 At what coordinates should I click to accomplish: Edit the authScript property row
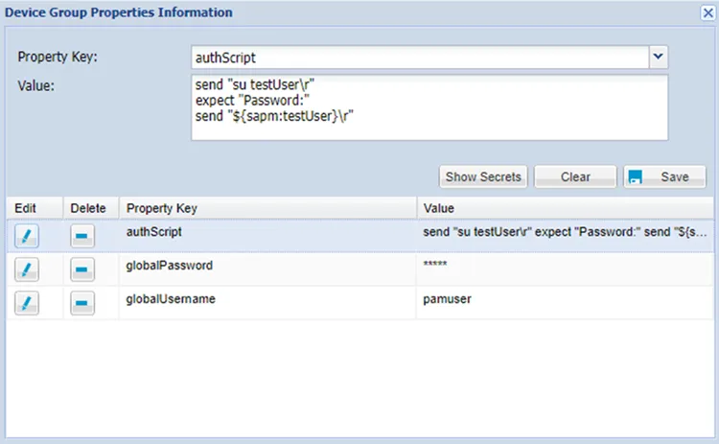click(x=27, y=236)
